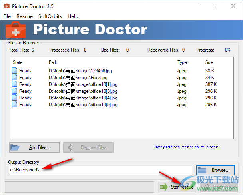
Task: Open the SoftOrbits menu
Action: click(50, 16)
